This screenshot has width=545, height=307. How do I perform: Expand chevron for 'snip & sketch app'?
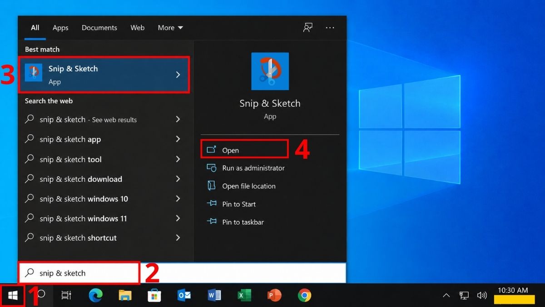point(178,139)
